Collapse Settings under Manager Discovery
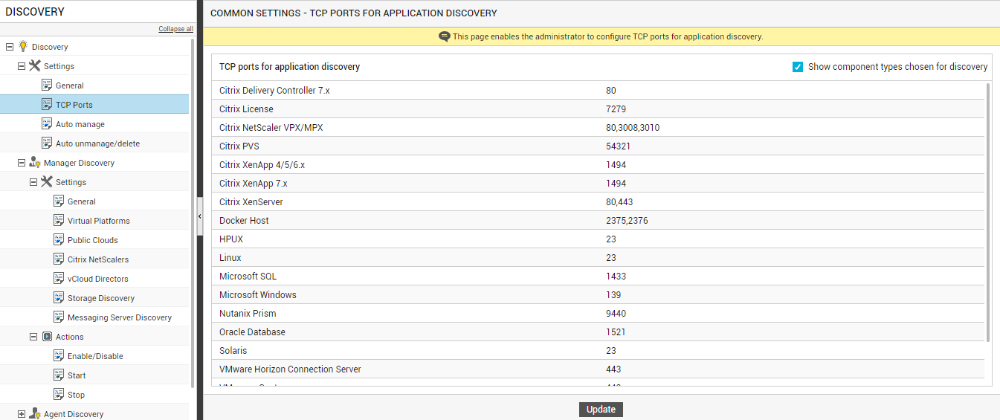 click(33, 181)
